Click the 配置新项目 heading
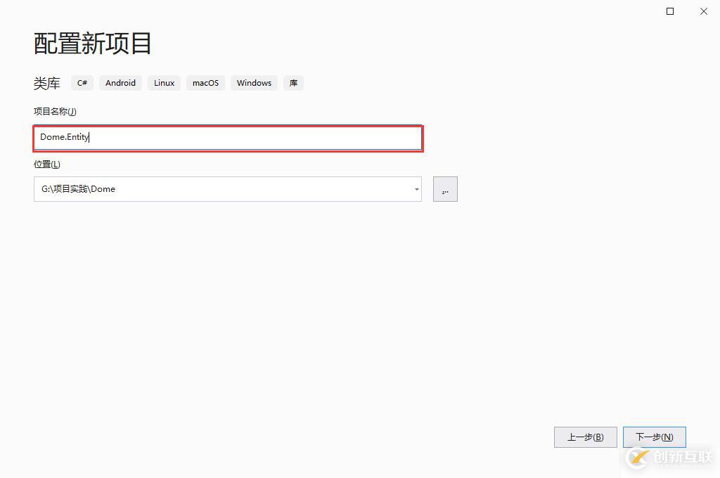The image size is (720, 478). tap(92, 44)
